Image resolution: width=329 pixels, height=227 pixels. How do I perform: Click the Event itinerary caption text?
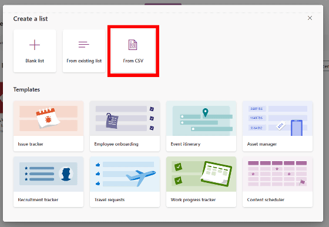186,144
